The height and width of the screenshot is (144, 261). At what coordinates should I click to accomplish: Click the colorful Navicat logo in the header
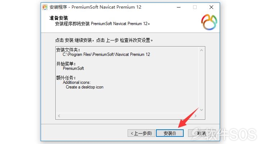(209, 22)
